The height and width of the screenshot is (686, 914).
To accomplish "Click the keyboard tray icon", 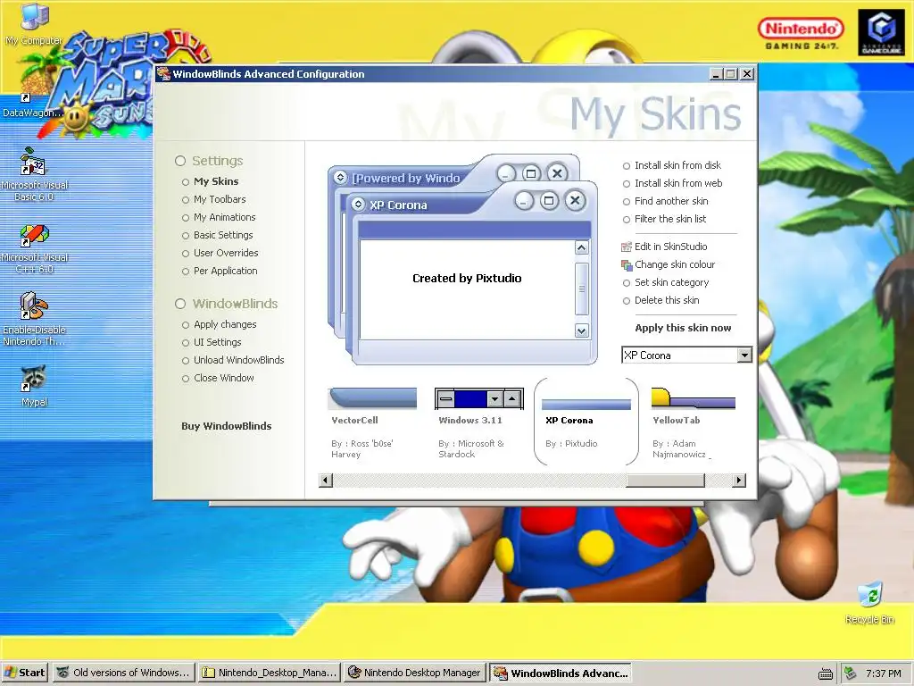I will click(x=826, y=673).
